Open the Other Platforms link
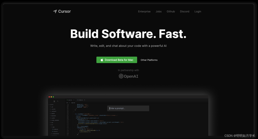Screen dimensions: 258x139 149,60
